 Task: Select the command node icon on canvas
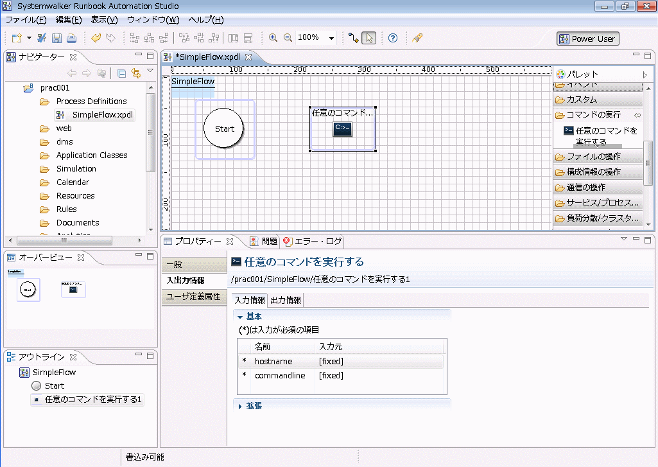pyautogui.click(x=342, y=128)
